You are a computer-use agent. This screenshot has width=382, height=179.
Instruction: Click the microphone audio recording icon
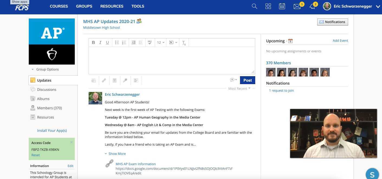click(x=125, y=80)
